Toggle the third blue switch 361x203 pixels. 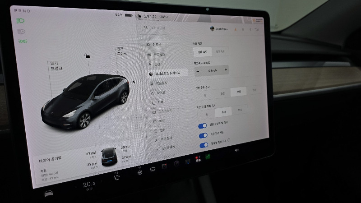(x=204, y=145)
